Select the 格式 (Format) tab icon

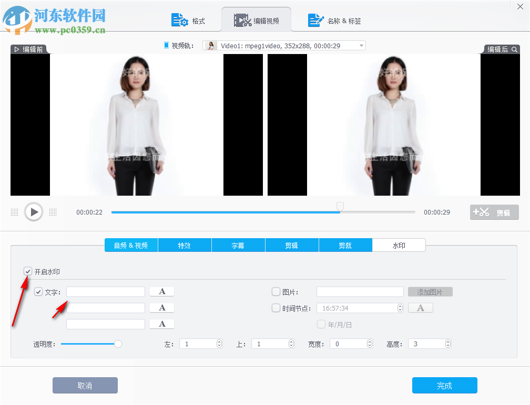180,19
